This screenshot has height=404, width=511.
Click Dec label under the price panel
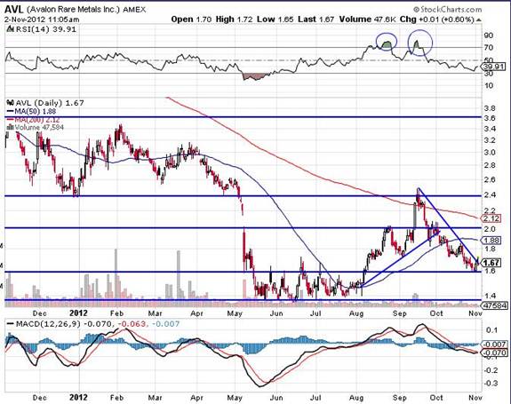pyautogui.click(x=39, y=313)
